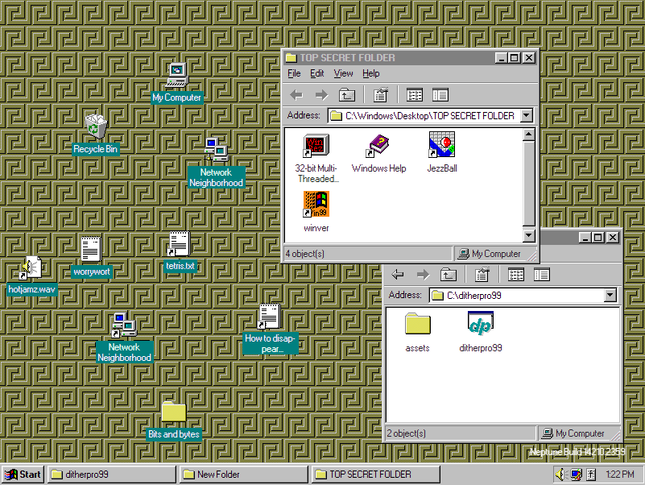Open the assets folder
645x485 pixels.
(x=417, y=325)
